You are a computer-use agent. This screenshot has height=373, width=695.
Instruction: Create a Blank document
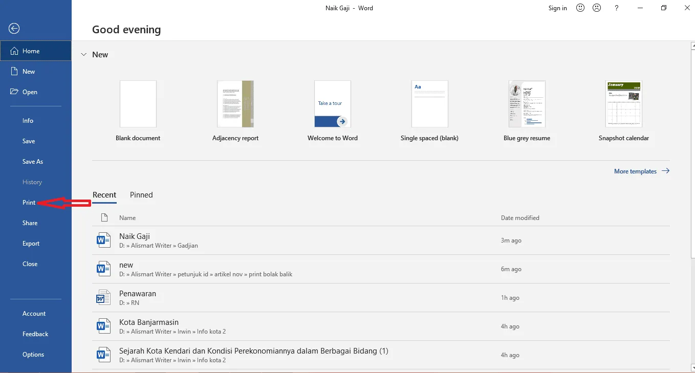pyautogui.click(x=138, y=111)
